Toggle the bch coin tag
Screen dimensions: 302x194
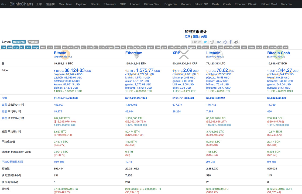coord(28,47)
